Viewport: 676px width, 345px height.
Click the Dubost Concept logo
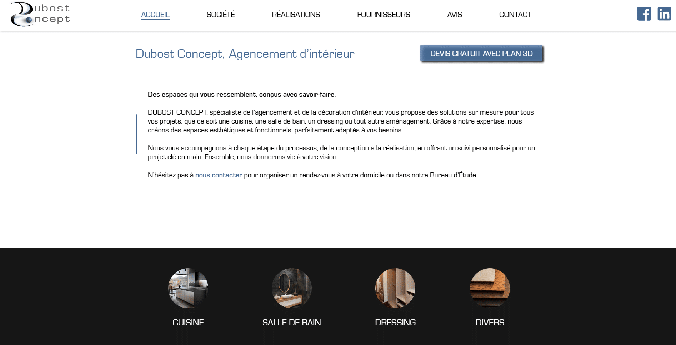pyautogui.click(x=40, y=14)
